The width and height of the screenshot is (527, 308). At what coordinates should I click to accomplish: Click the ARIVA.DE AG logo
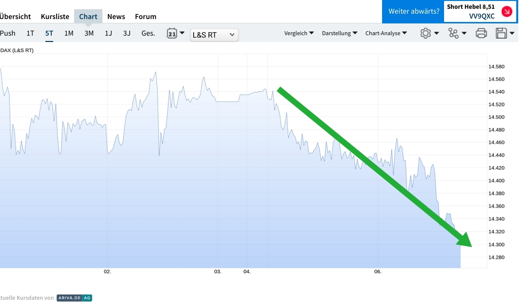(74, 297)
